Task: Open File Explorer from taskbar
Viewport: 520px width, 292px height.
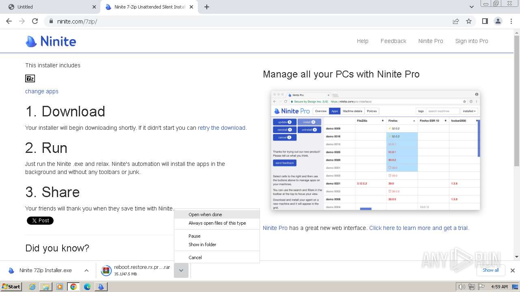Action: tap(46, 287)
